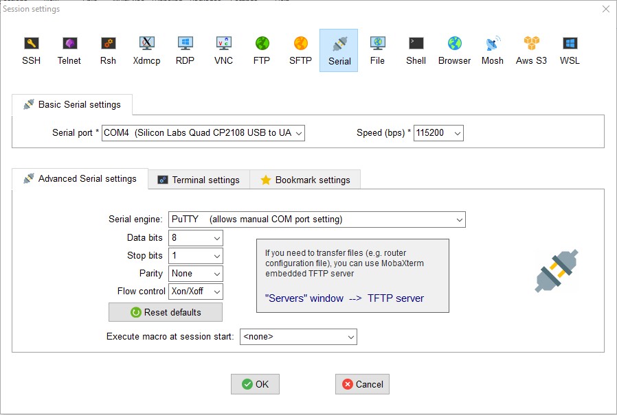Switch to the Terminal settings tab
Viewport: 617px width, 415px height.
tap(198, 179)
